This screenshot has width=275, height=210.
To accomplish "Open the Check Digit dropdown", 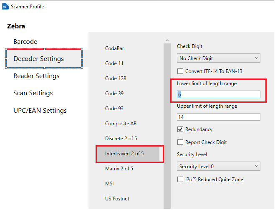I will coord(218,58).
